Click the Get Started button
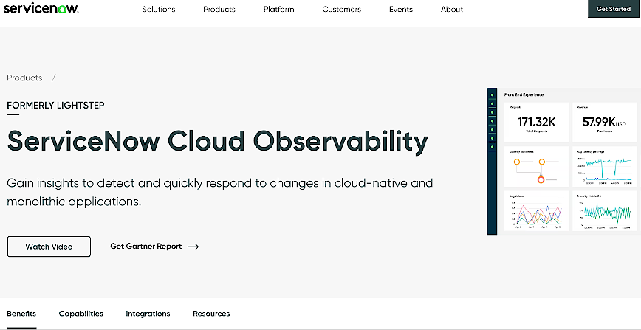This screenshot has height=330, width=641. [x=614, y=9]
